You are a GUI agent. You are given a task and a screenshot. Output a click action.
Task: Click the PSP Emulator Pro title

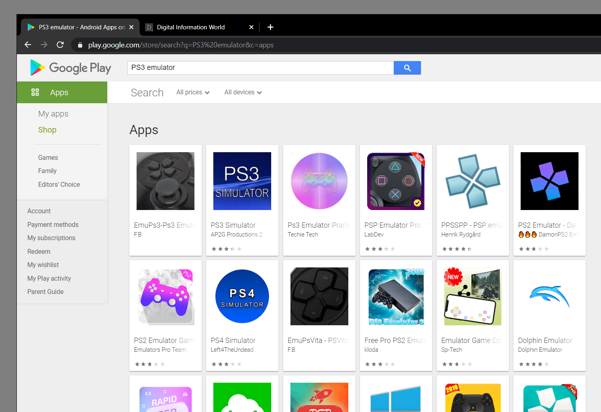click(x=392, y=225)
